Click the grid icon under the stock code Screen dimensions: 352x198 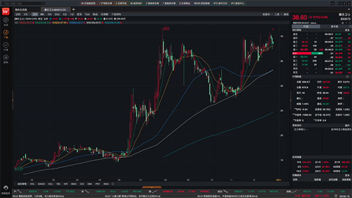343,23
